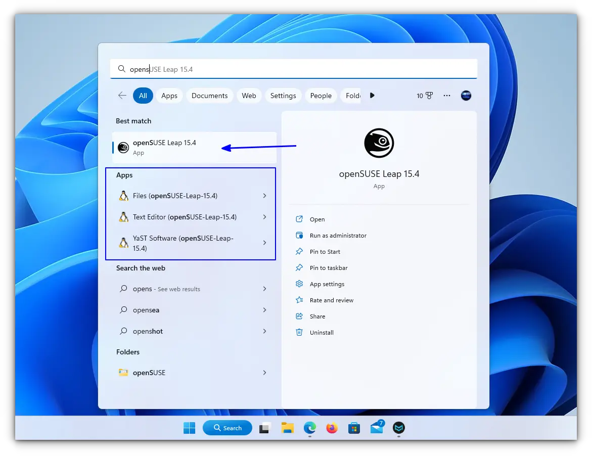Click the openSUSE Leap 15.4 title in preview

(x=379, y=173)
